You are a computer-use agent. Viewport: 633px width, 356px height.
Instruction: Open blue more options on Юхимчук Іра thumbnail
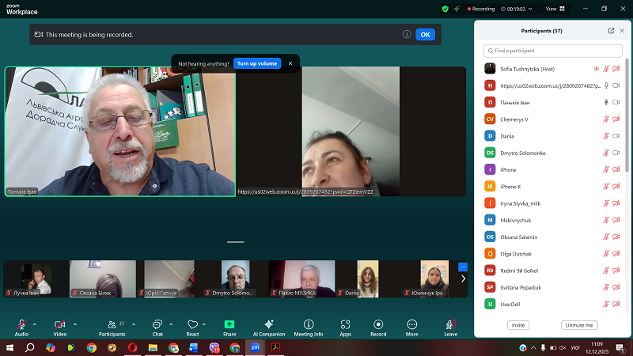click(x=463, y=267)
